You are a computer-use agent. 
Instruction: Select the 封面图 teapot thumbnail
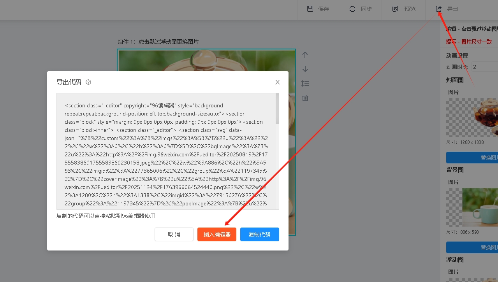point(472,117)
